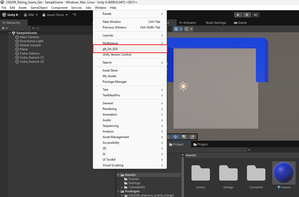Click the Pause button
This screenshot has width=299, height=197.
click(247, 15)
